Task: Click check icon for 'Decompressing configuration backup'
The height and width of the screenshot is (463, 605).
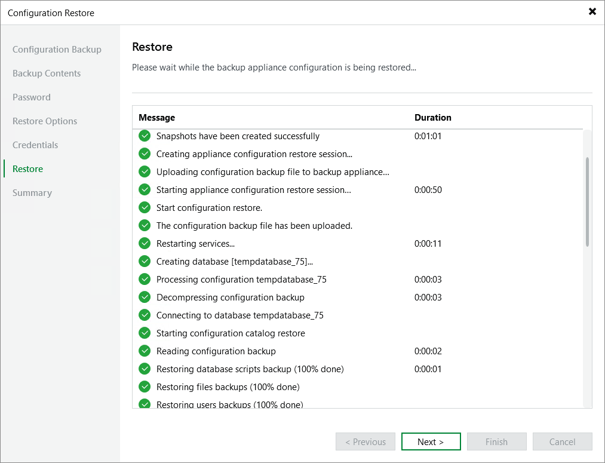Action: click(145, 297)
